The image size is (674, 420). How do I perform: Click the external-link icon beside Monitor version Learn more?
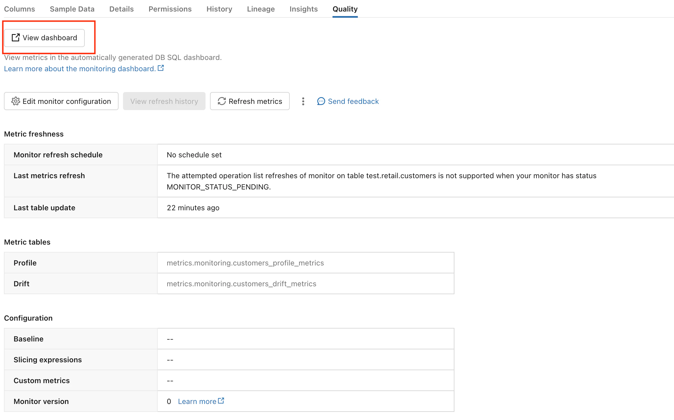[x=221, y=401]
